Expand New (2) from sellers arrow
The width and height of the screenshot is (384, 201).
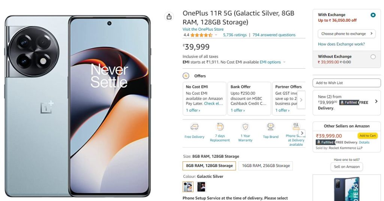click(x=376, y=101)
